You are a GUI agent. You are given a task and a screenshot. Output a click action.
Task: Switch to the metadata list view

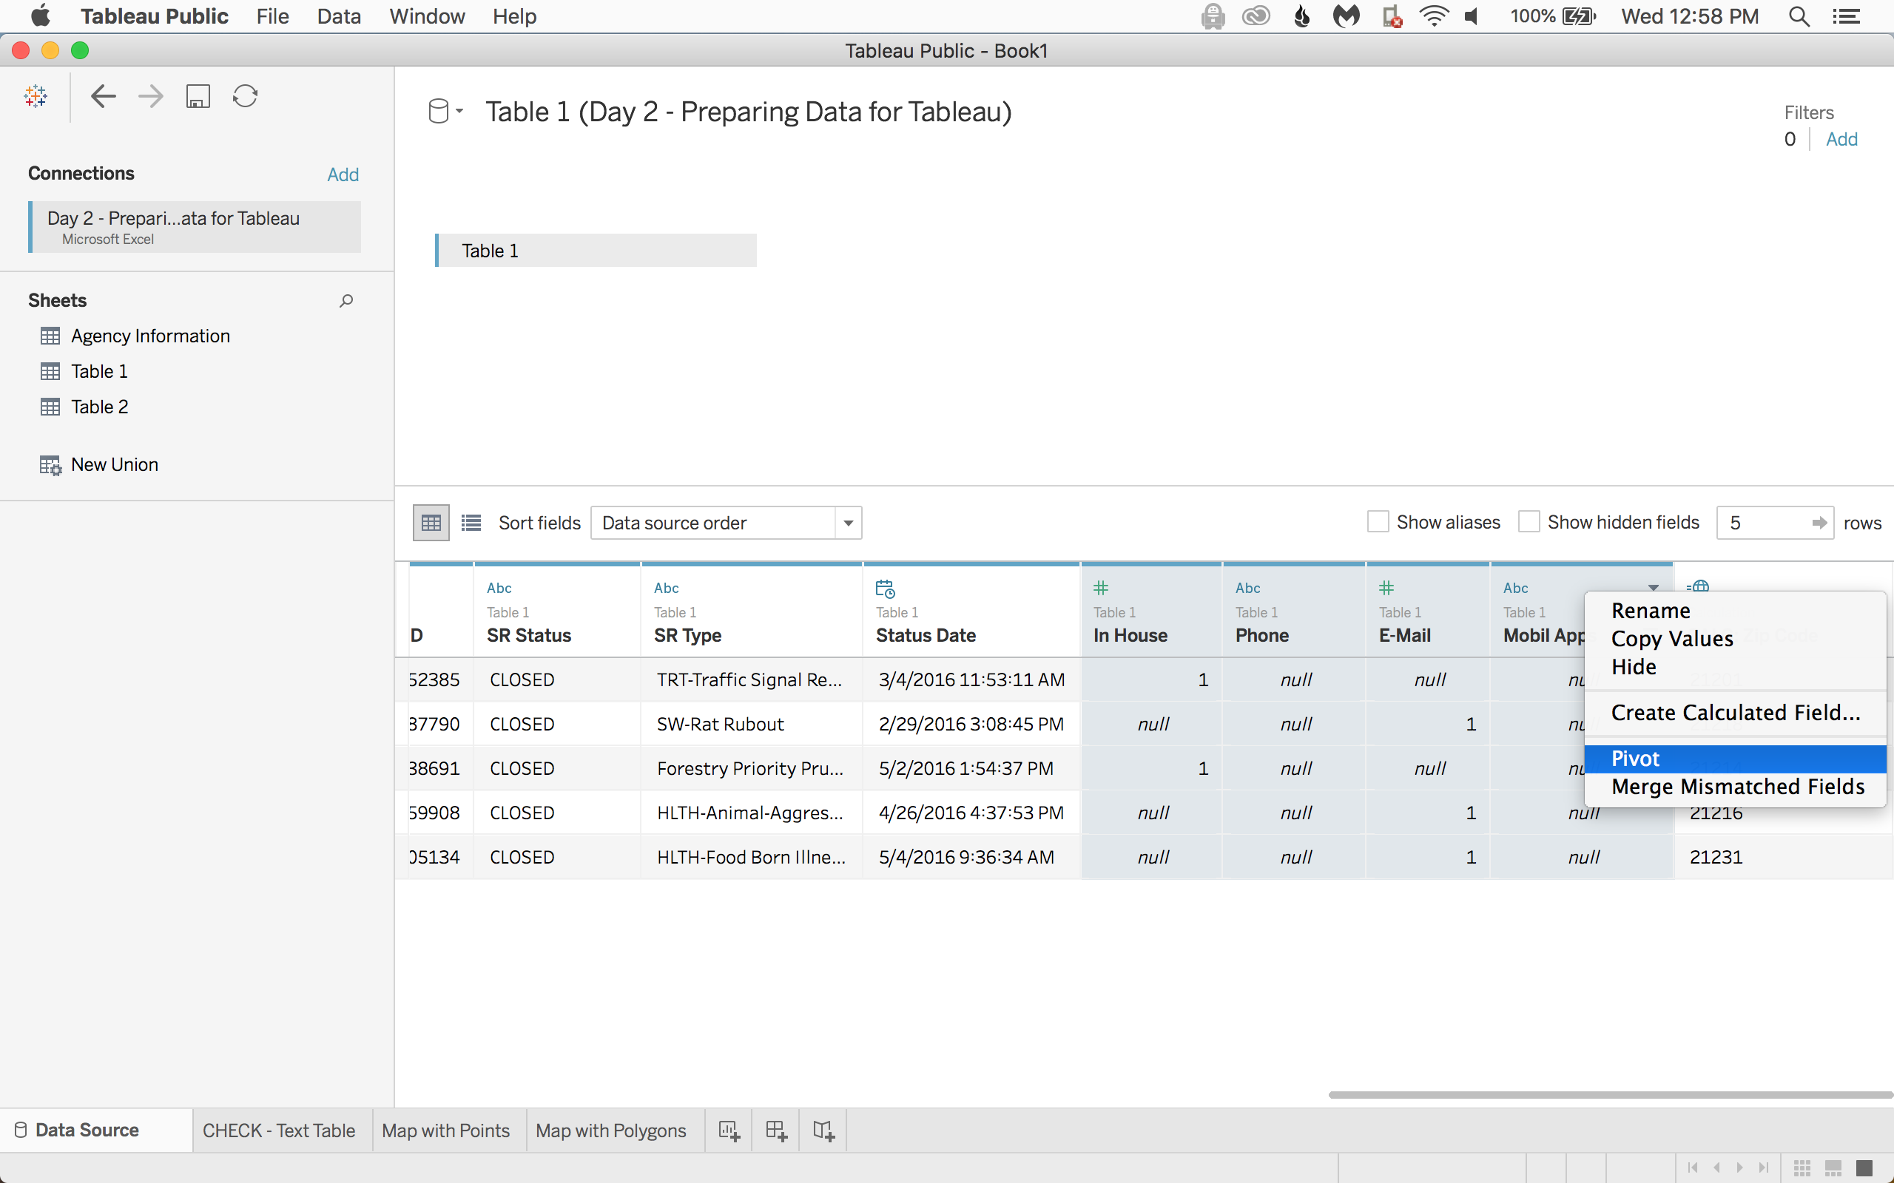(x=471, y=523)
